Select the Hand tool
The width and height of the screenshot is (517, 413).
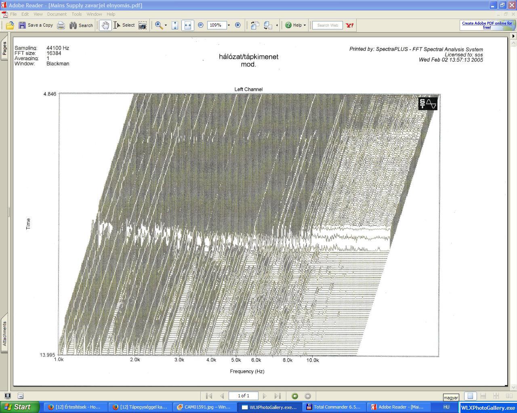[105, 25]
